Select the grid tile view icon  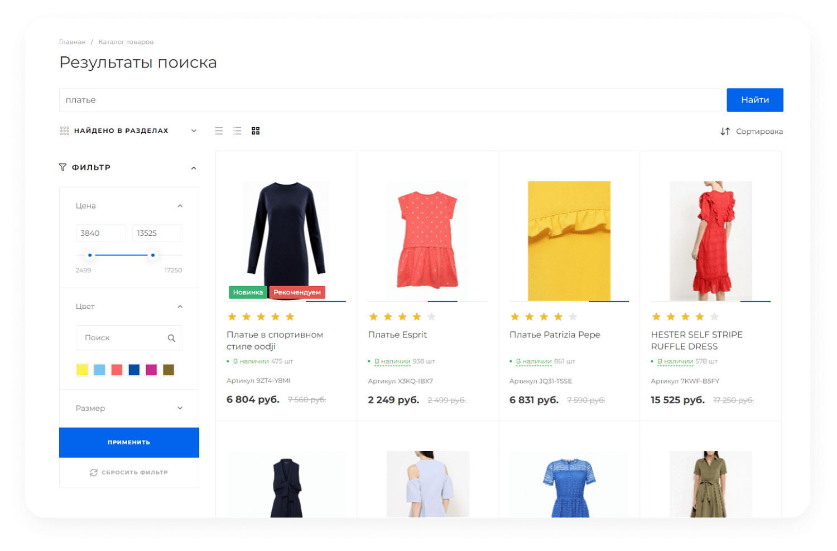pos(256,131)
